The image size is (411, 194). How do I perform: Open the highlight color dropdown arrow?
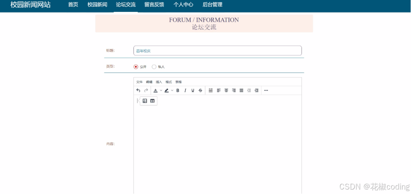tap(172, 90)
